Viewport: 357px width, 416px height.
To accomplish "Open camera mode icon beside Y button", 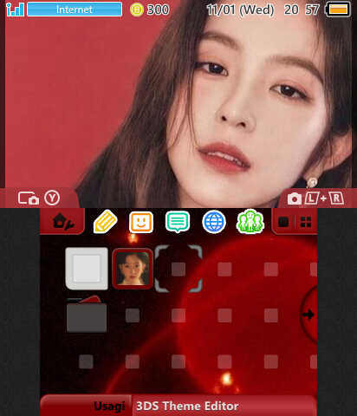I will (29, 198).
